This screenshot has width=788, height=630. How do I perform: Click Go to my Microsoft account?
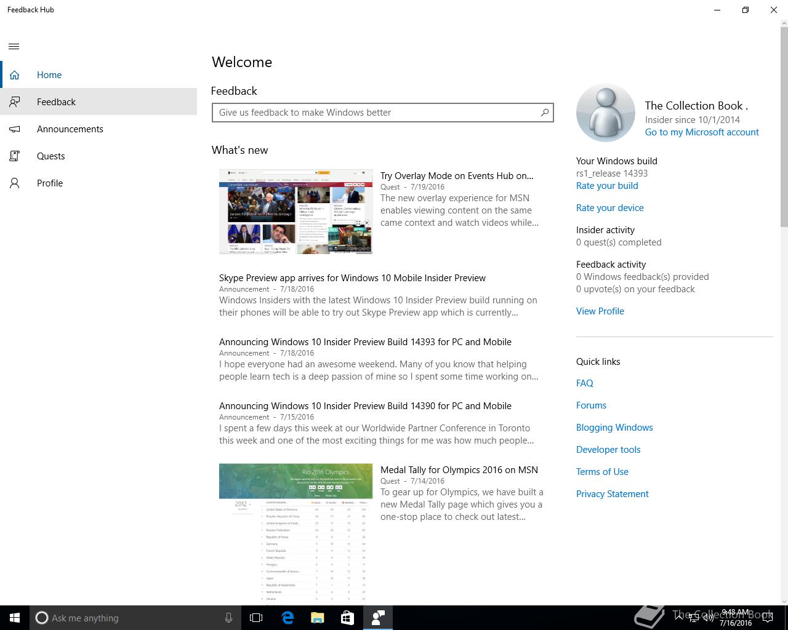coord(702,132)
